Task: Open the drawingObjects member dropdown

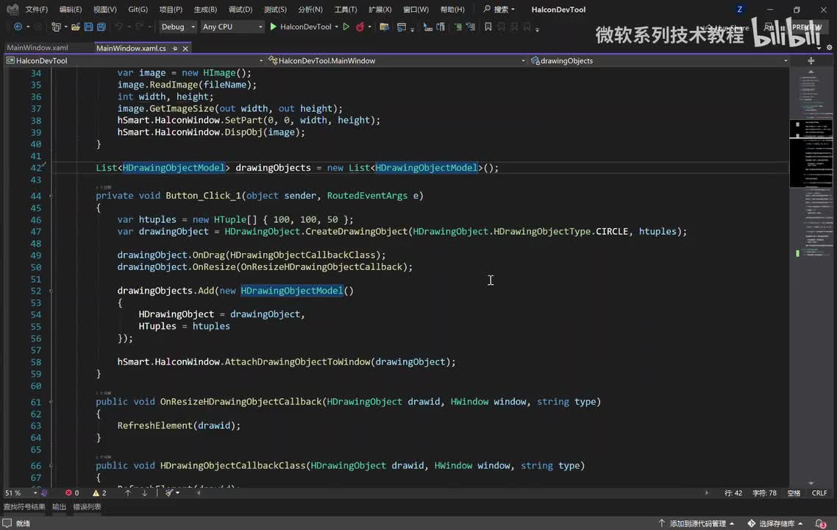Action: [x=659, y=60]
